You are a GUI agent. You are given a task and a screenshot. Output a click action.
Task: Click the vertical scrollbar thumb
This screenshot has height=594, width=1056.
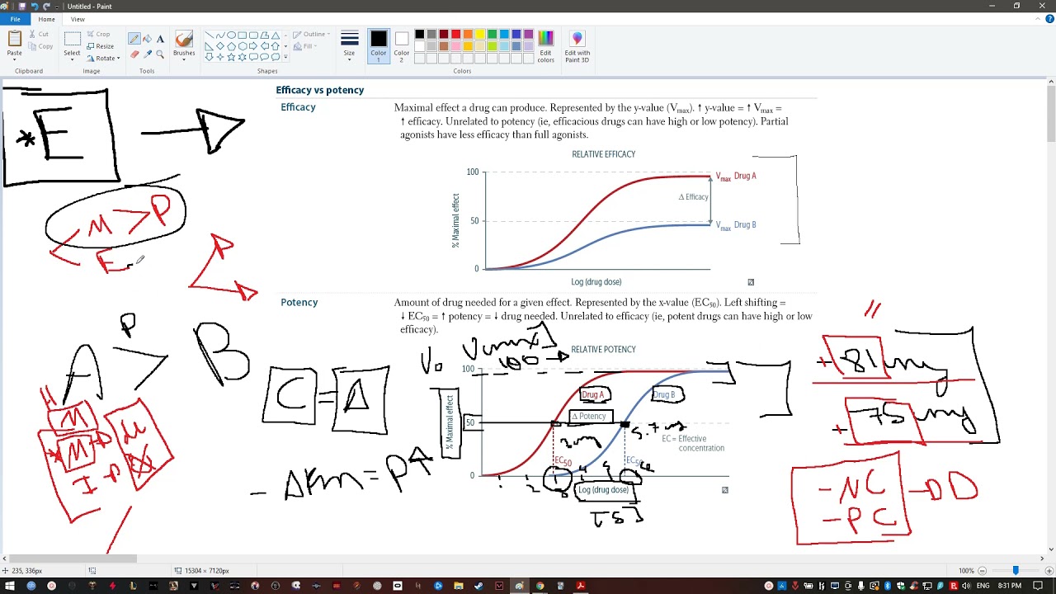1051,113
